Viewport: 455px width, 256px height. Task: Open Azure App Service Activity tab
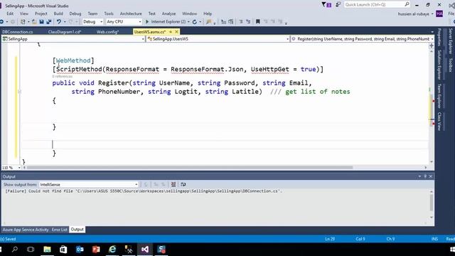pos(26,230)
